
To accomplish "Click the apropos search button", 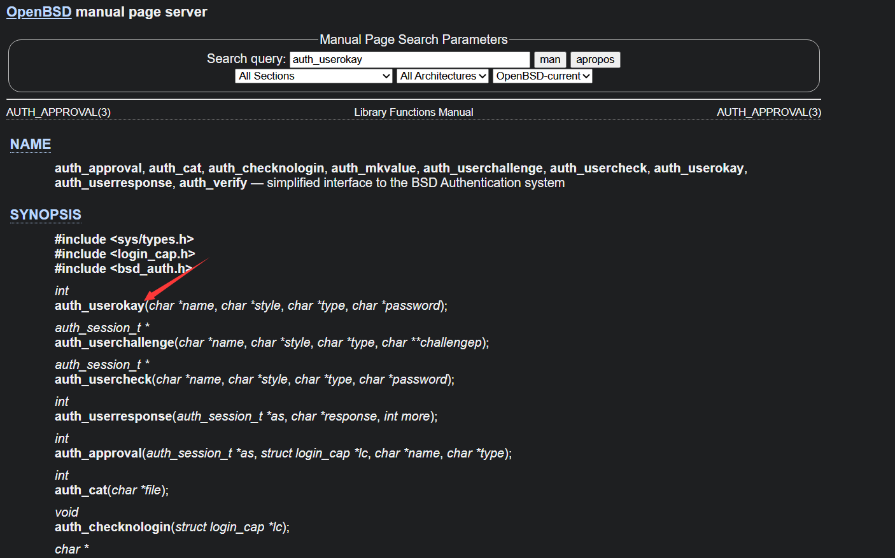I will click(595, 60).
